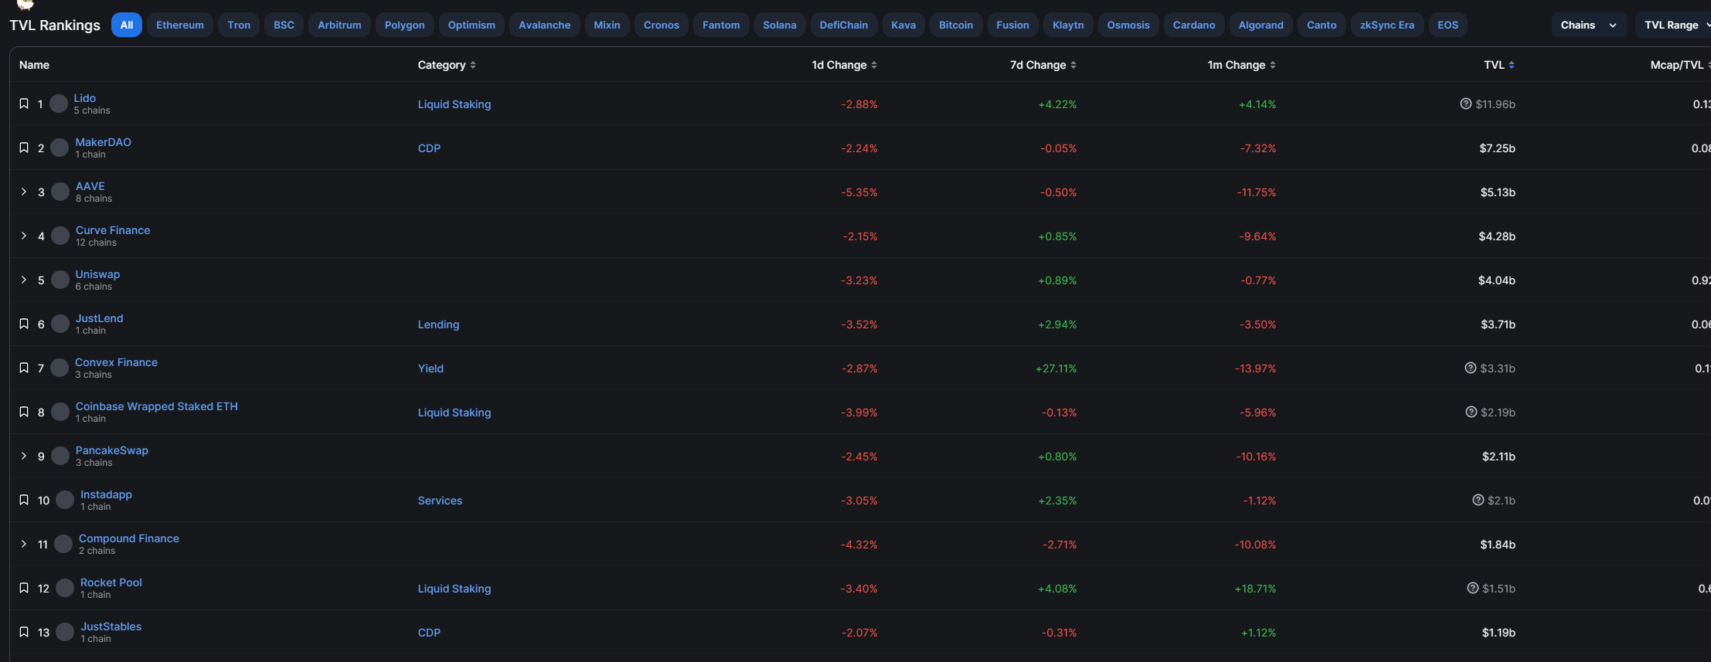Click the Coinbase Wrapped Staked ETH TVL help icon
This screenshot has height=662, width=1711.
point(1471,412)
